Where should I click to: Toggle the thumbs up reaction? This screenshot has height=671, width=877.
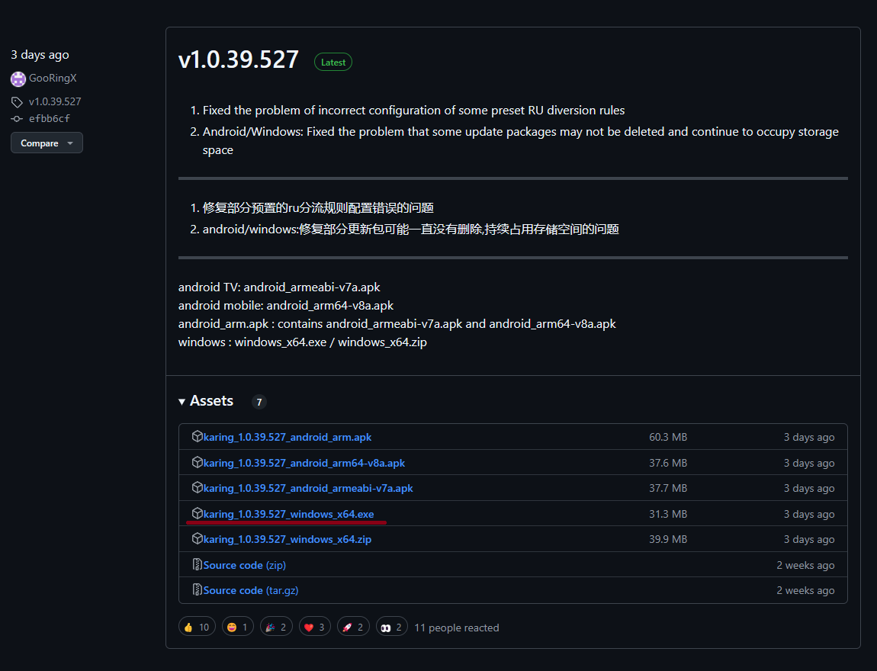[x=197, y=627]
